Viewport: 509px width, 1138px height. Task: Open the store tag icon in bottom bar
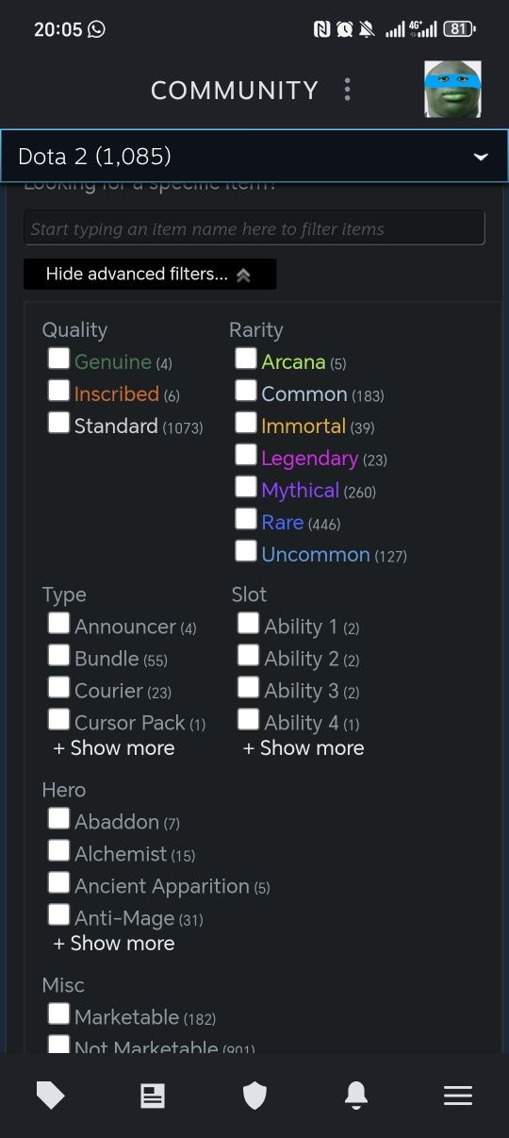tap(51, 1095)
